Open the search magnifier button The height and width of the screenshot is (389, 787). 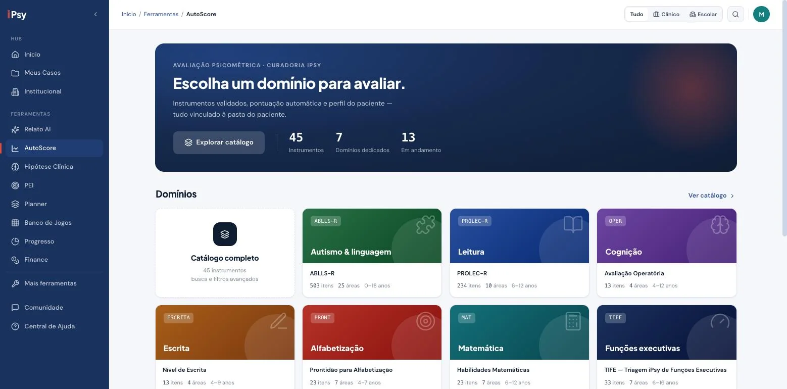[x=735, y=14]
